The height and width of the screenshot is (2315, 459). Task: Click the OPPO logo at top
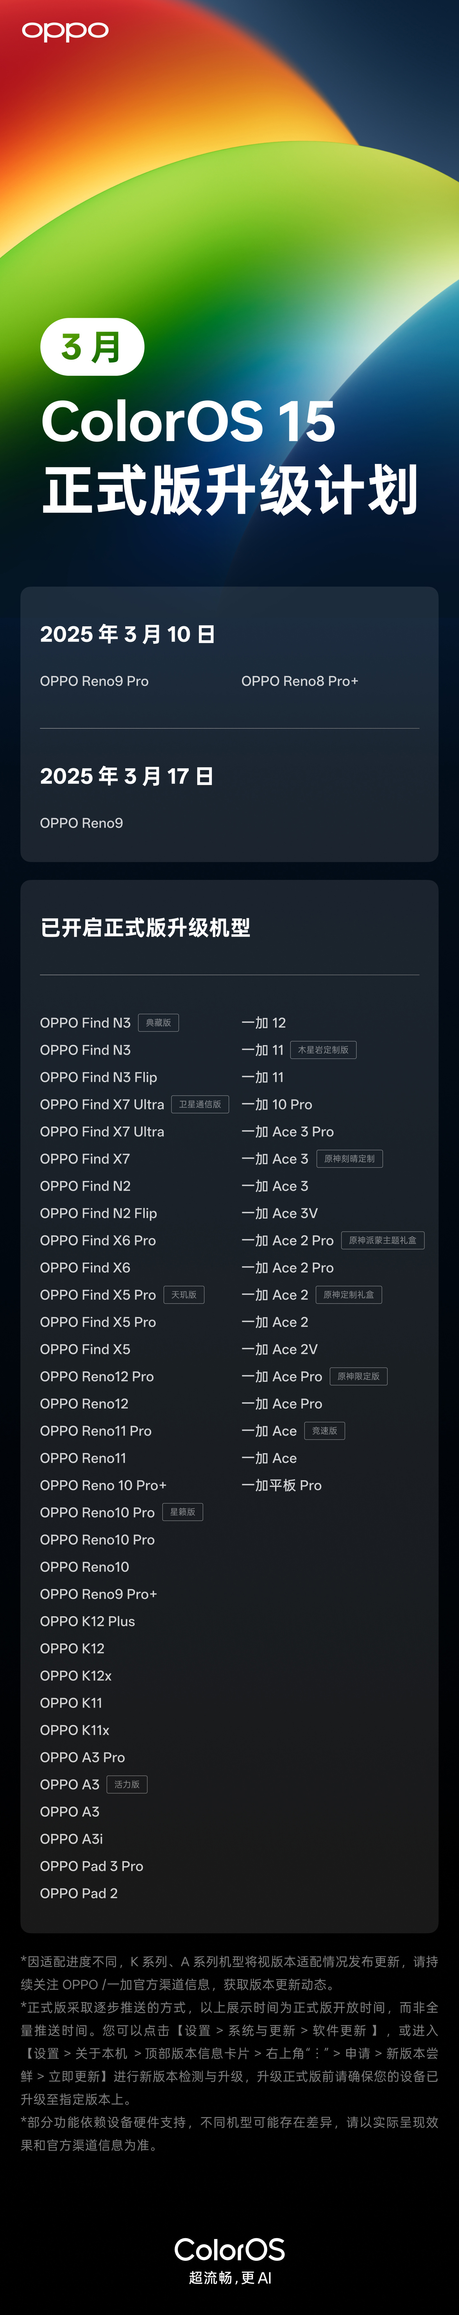65,32
